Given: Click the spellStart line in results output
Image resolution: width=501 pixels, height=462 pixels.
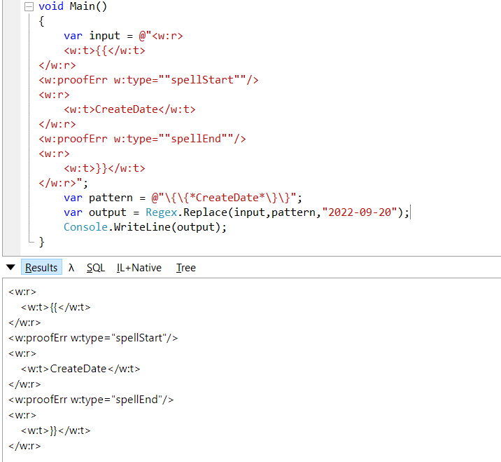Looking at the screenshot, I should [93, 338].
